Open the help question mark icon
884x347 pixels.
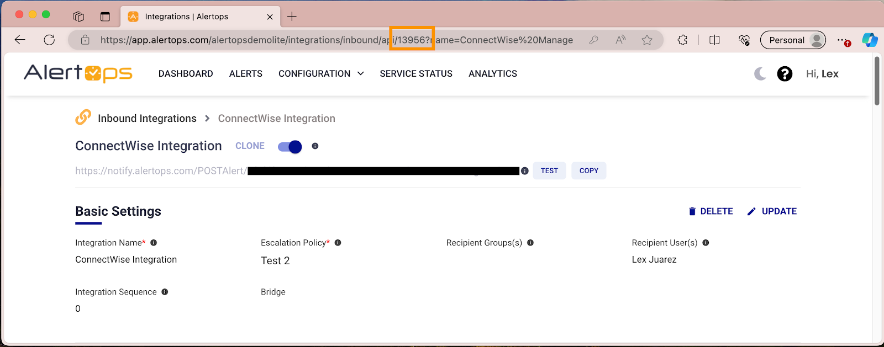(785, 74)
